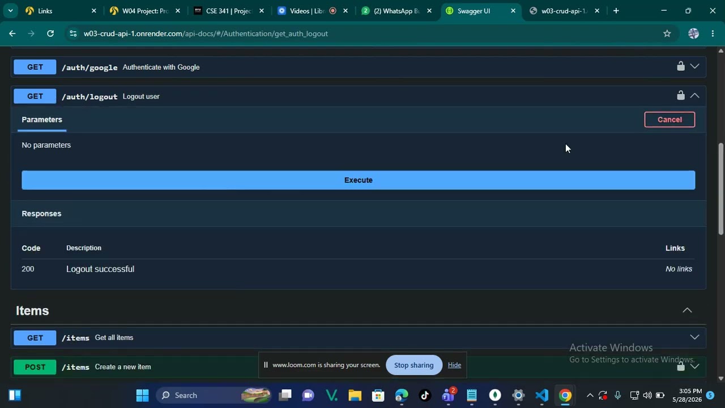725x408 pixels.
Task: Reload the Swagger UI page
Action: pyautogui.click(x=50, y=33)
